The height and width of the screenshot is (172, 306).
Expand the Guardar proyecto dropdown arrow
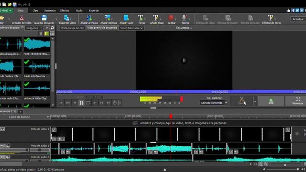(x=56, y=19)
